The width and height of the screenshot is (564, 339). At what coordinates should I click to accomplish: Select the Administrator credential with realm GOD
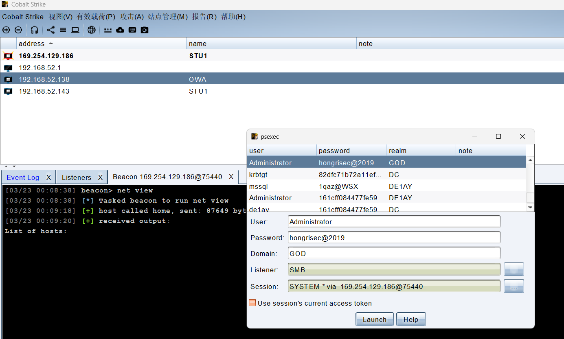click(x=386, y=163)
